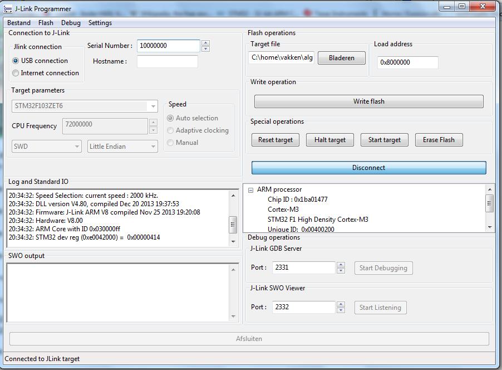Image resolution: width=502 pixels, height=370 pixels.
Task: Click the Disconnect button
Action: [369, 168]
